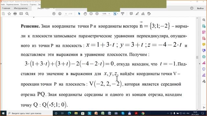Image resolution: width=207 pixels, height=116 pixels.
Task: Open the Fill and Sign tool
Action: 143,14
